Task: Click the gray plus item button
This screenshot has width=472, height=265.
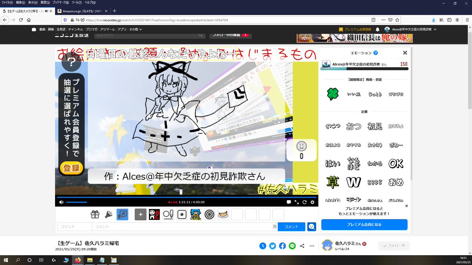Action: point(141,214)
